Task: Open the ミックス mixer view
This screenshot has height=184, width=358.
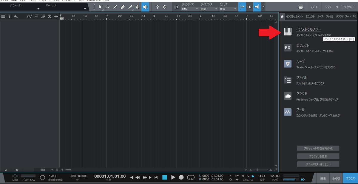Action: 336,178
